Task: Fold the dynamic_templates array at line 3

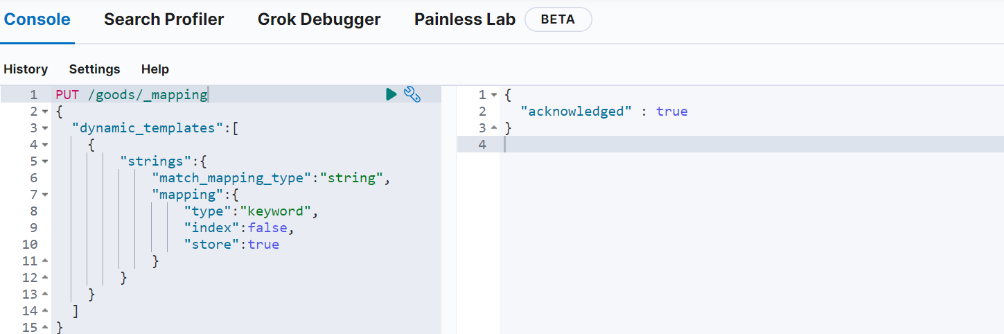Action: (x=45, y=128)
